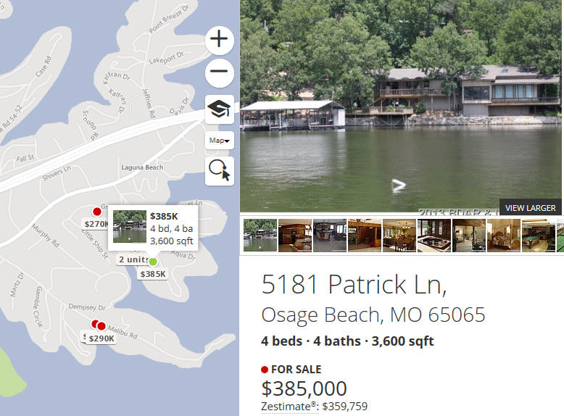This screenshot has height=416, width=564.
Task: Click the green $385K listing marker
Action: click(153, 262)
